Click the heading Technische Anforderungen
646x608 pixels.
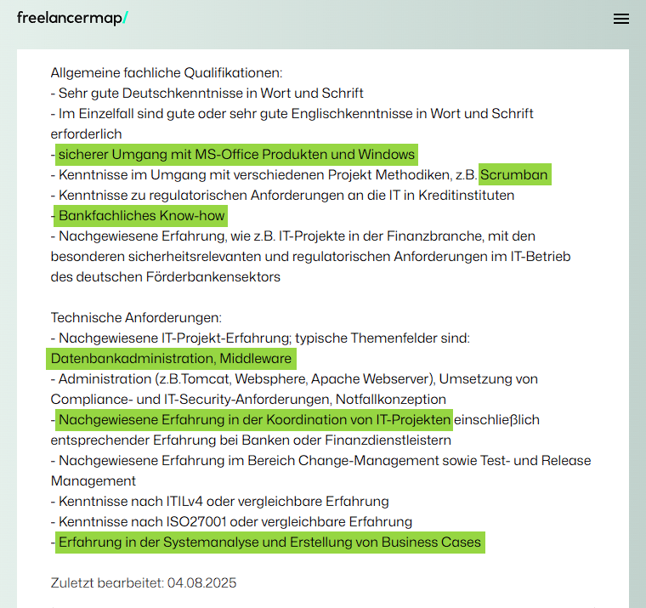click(136, 318)
